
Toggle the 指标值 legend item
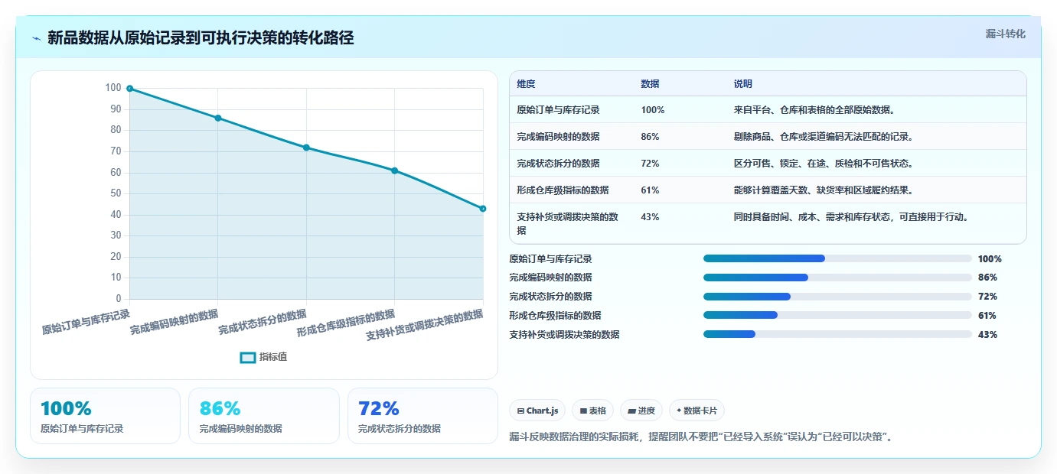(x=263, y=357)
